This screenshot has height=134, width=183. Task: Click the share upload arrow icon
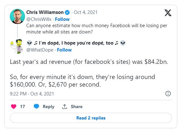tap(64, 107)
